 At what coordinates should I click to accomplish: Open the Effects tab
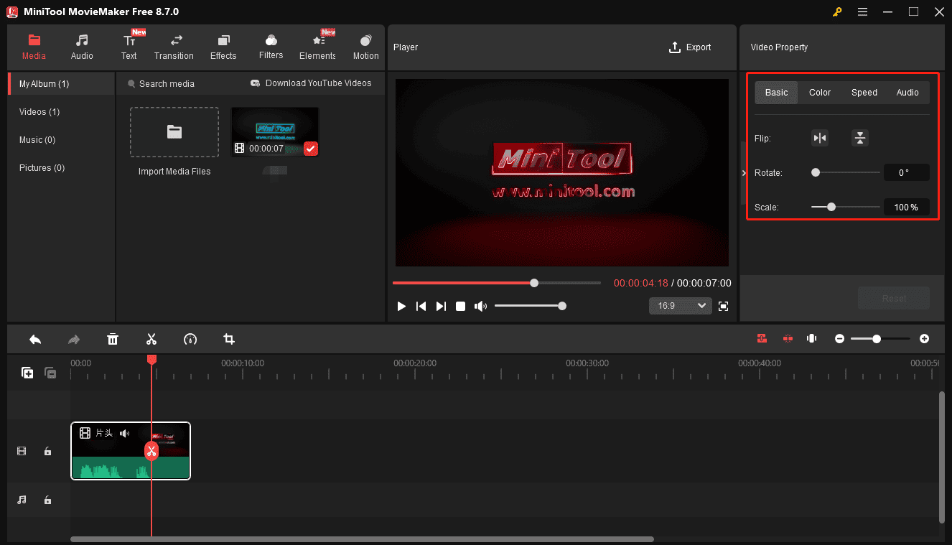tap(223, 47)
